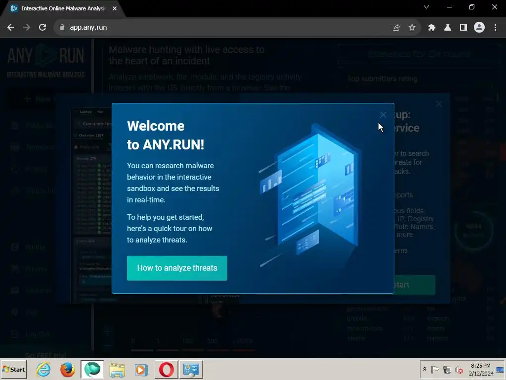This screenshot has height=380, width=506.
Task: Click the Get FREE trial link
Action: (x=45, y=355)
